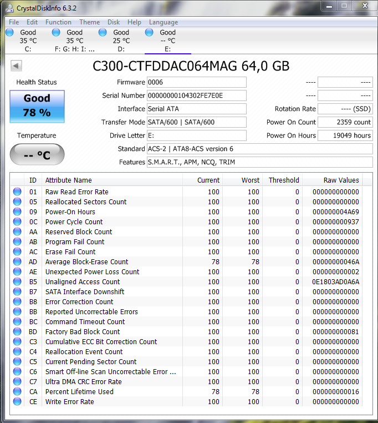Click status icon for Reallocation Event Count

coord(17,351)
